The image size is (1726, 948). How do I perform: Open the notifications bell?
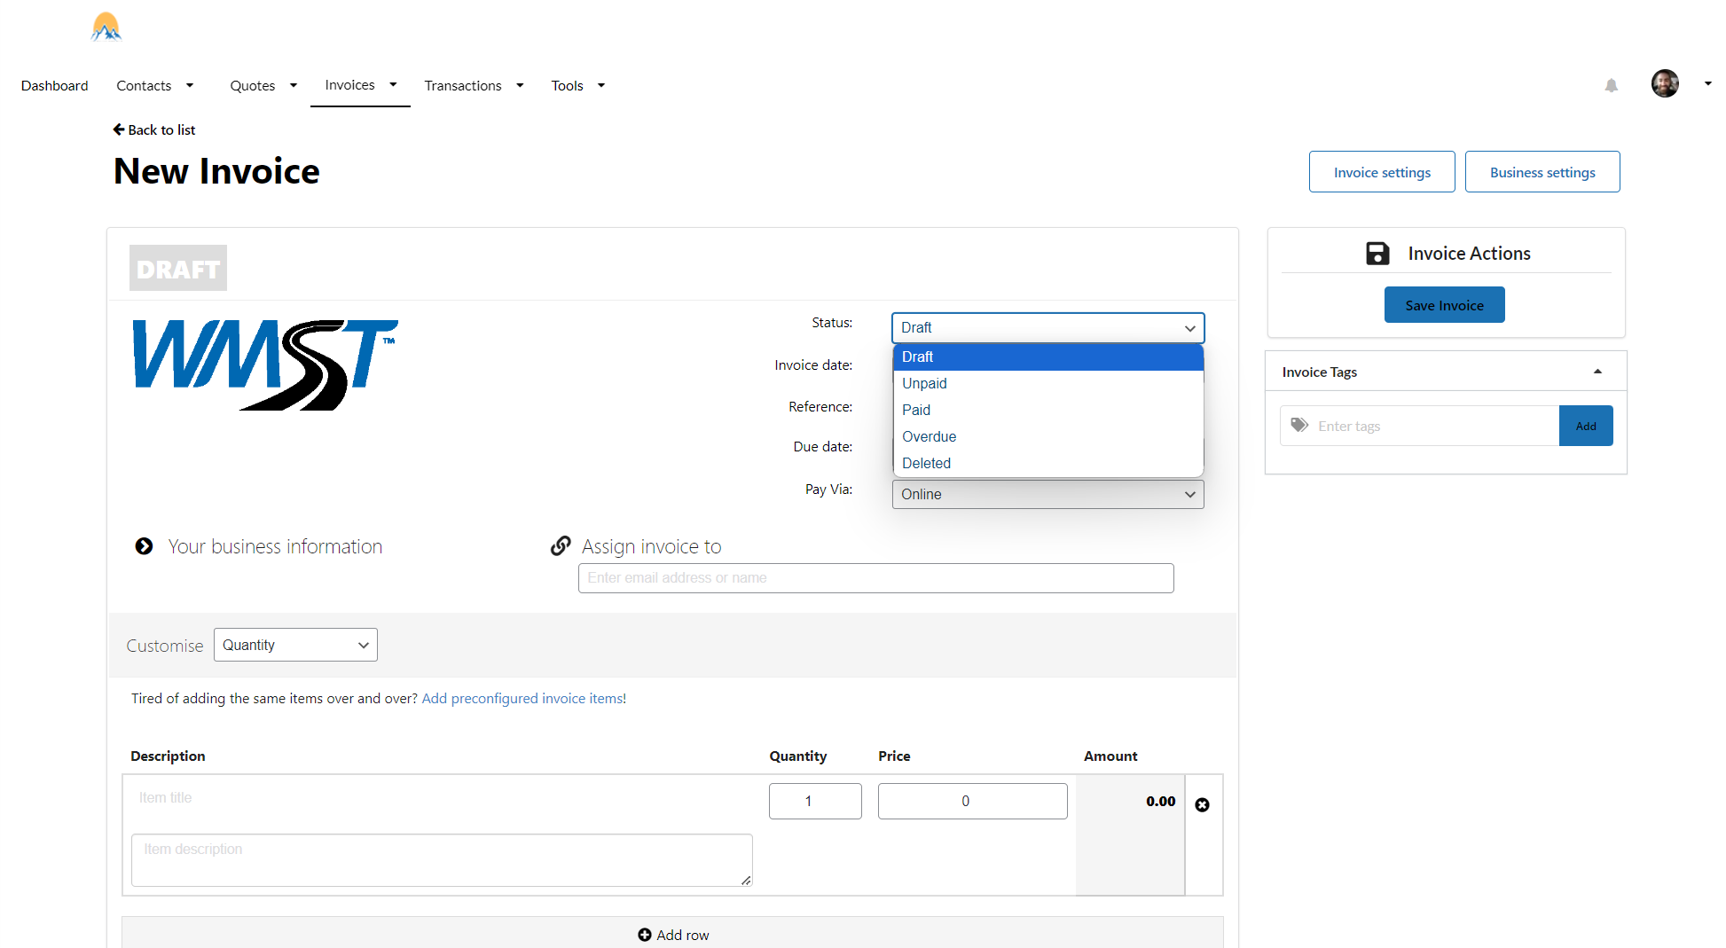pyautogui.click(x=1611, y=85)
